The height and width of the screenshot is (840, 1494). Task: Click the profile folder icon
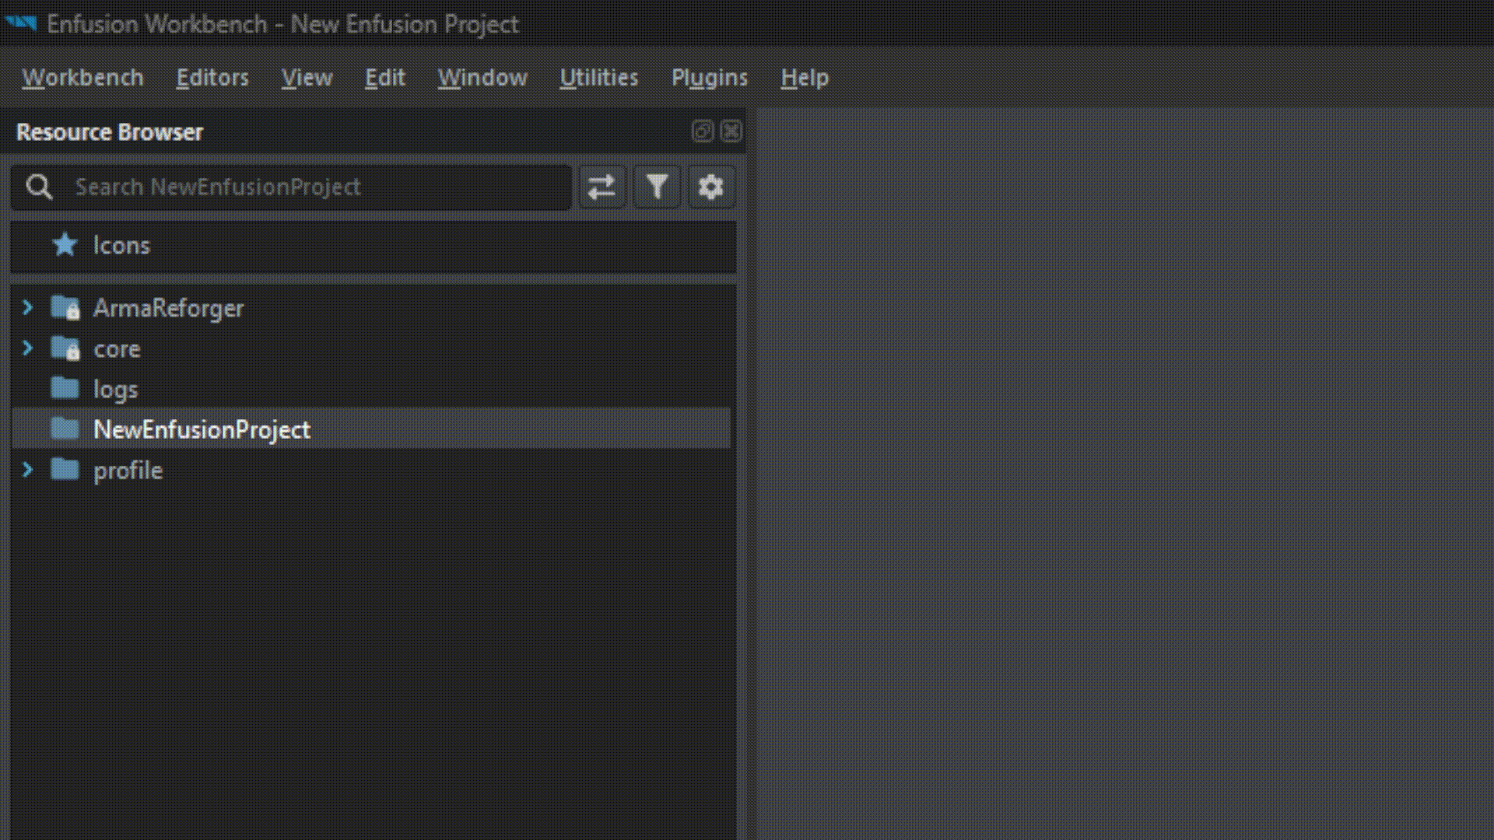[65, 469]
